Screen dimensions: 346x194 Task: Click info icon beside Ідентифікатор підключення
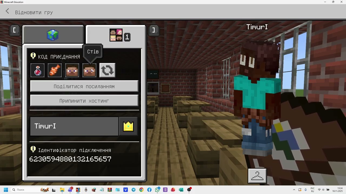point(33,149)
